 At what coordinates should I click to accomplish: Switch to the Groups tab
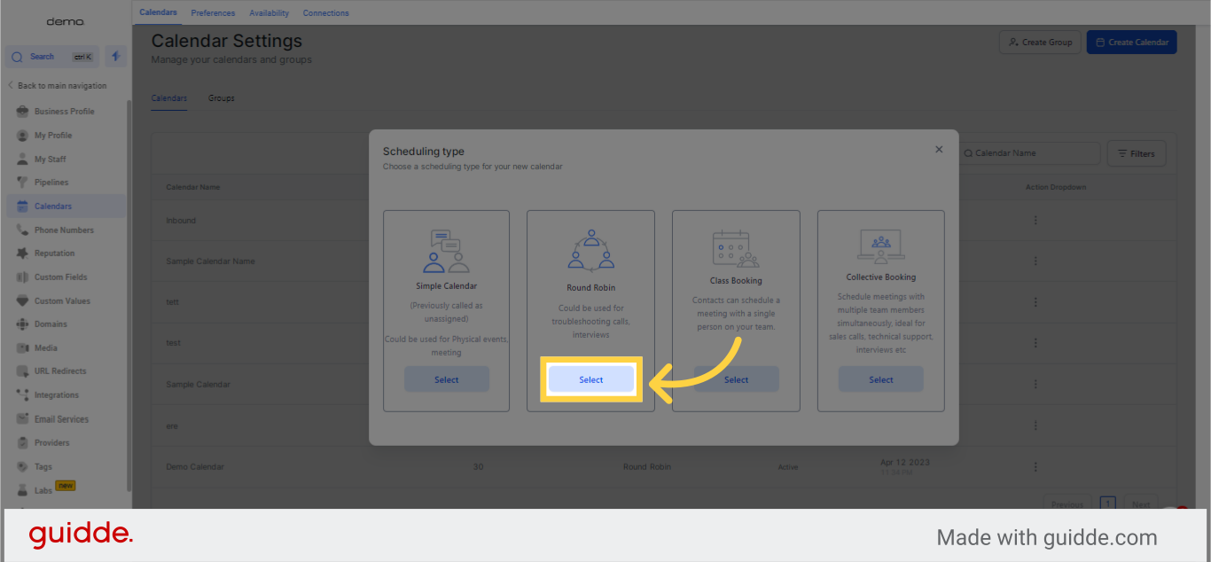(222, 98)
